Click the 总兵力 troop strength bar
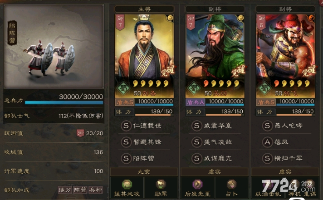 point(64,102)
